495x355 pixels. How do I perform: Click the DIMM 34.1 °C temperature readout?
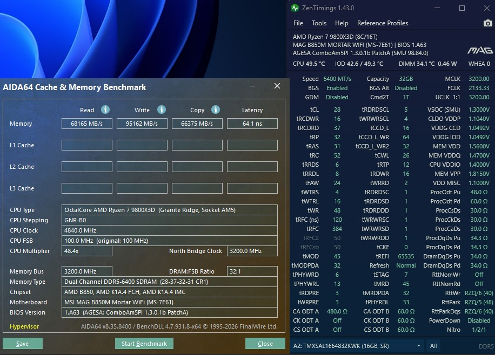point(417,64)
